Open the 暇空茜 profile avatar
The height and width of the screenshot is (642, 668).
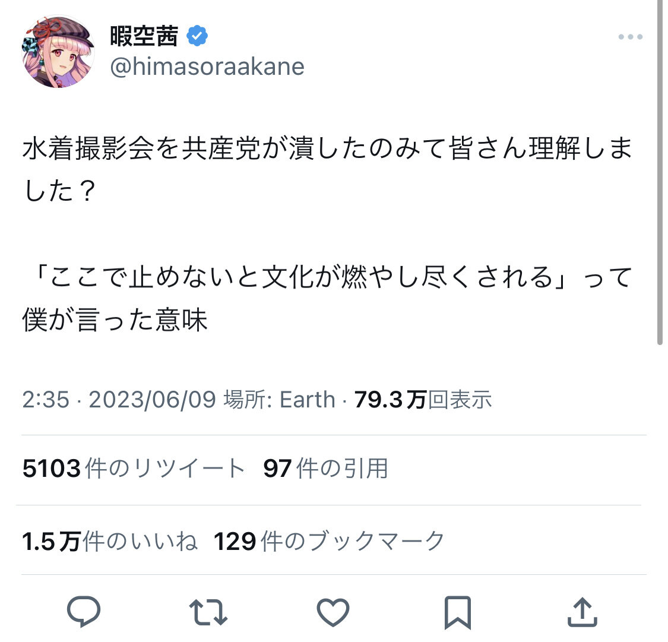(58, 52)
